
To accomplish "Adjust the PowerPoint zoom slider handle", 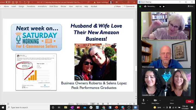I will [118, 104].
